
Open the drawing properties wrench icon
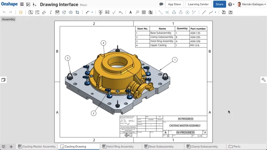tap(264, 80)
